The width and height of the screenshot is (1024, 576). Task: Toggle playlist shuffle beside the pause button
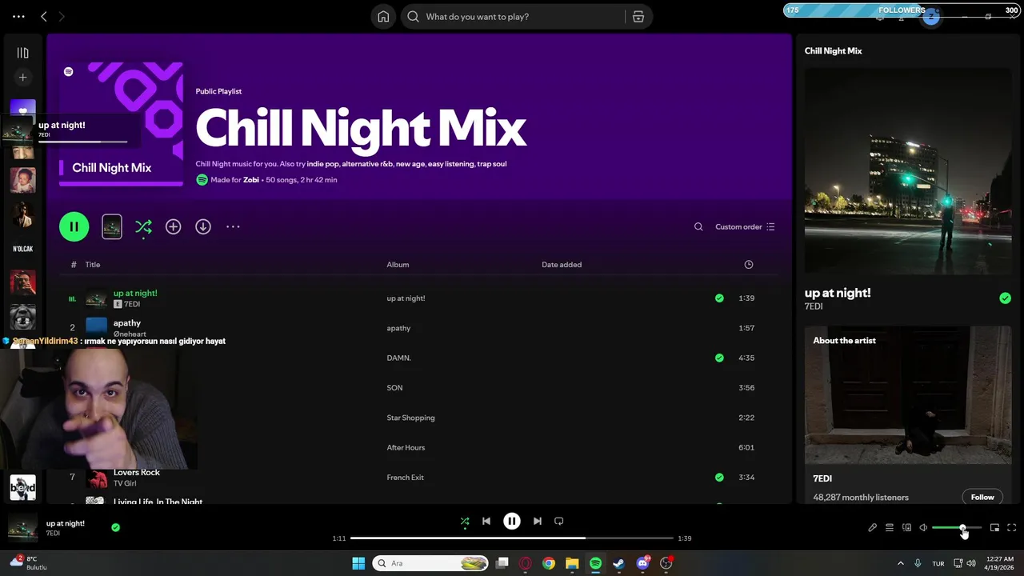coord(143,227)
